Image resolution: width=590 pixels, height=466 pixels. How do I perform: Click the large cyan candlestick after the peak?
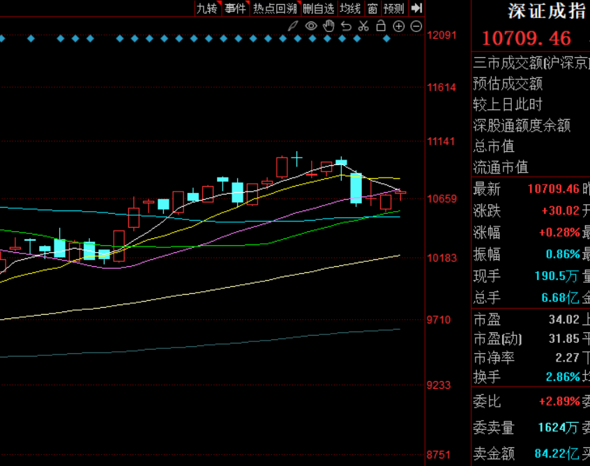[x=356, y=188]
